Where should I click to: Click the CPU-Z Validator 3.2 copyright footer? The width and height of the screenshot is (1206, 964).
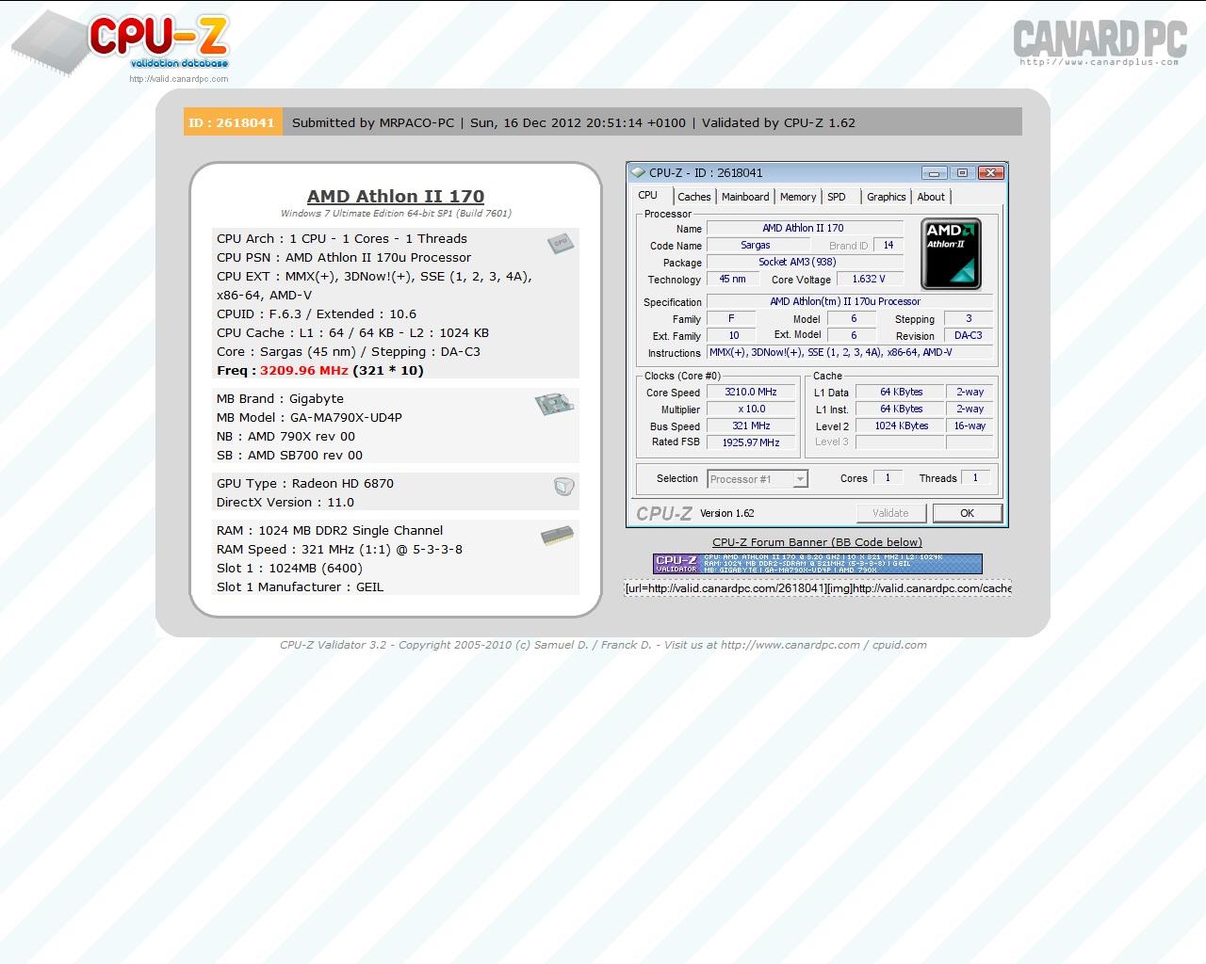point(603,645)
